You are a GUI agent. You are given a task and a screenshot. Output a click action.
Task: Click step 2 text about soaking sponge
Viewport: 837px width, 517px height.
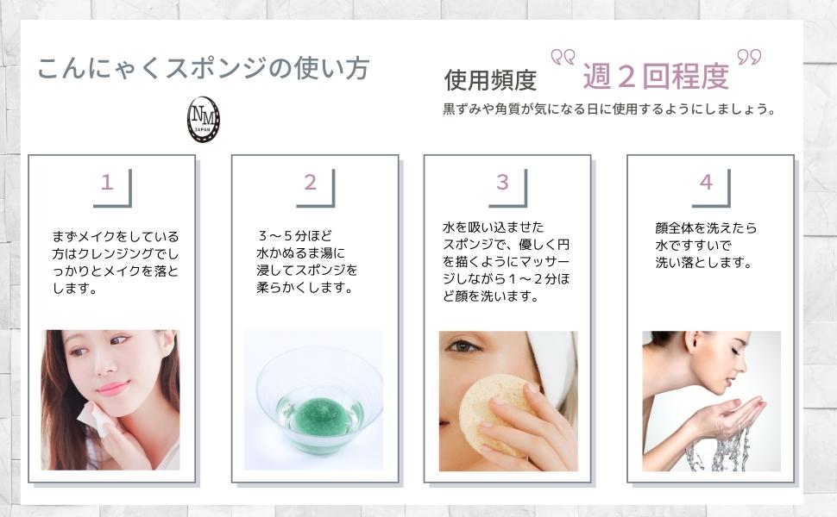pyautogui.click(x=307, y=261)
